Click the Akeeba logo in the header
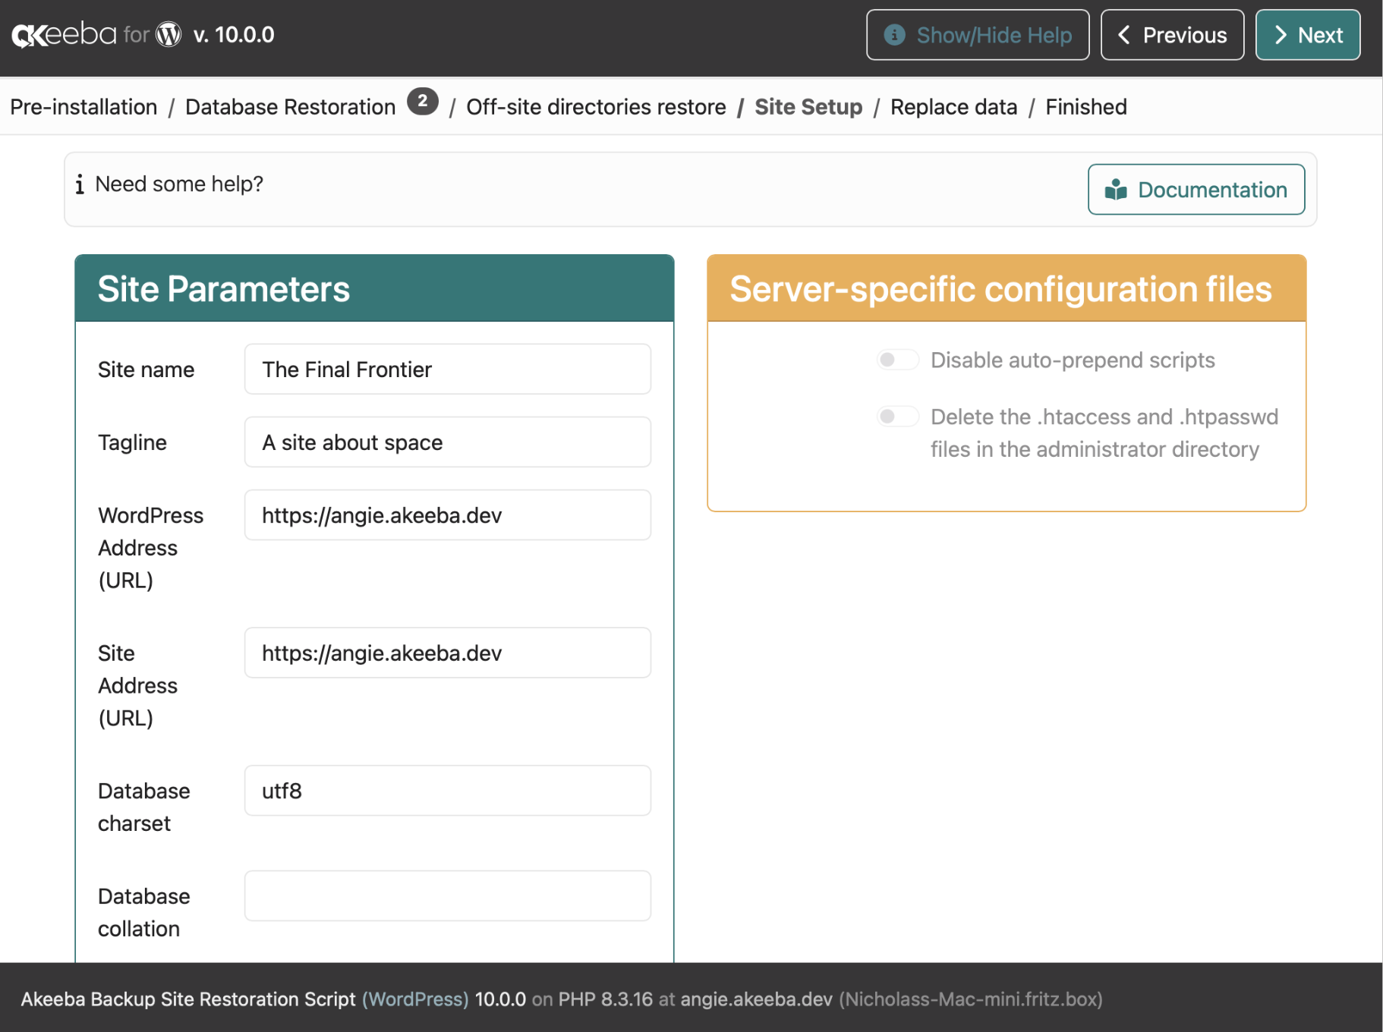Image resolution: width=1383 pixels, height=1032 pixels. 65,35
